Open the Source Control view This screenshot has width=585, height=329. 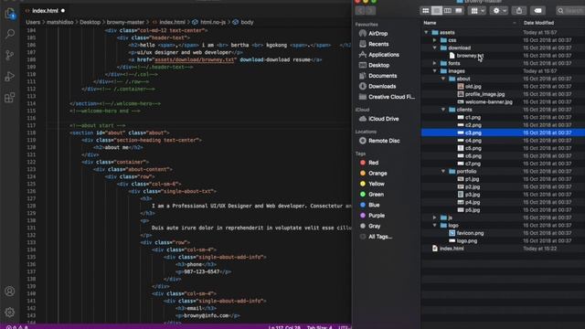click(10, 55)
